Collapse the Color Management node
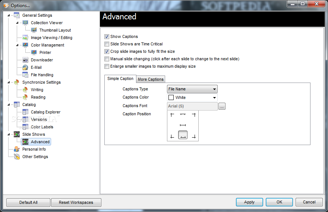The image size is (328, 212). pyautogui.click(x=17, y=45)
